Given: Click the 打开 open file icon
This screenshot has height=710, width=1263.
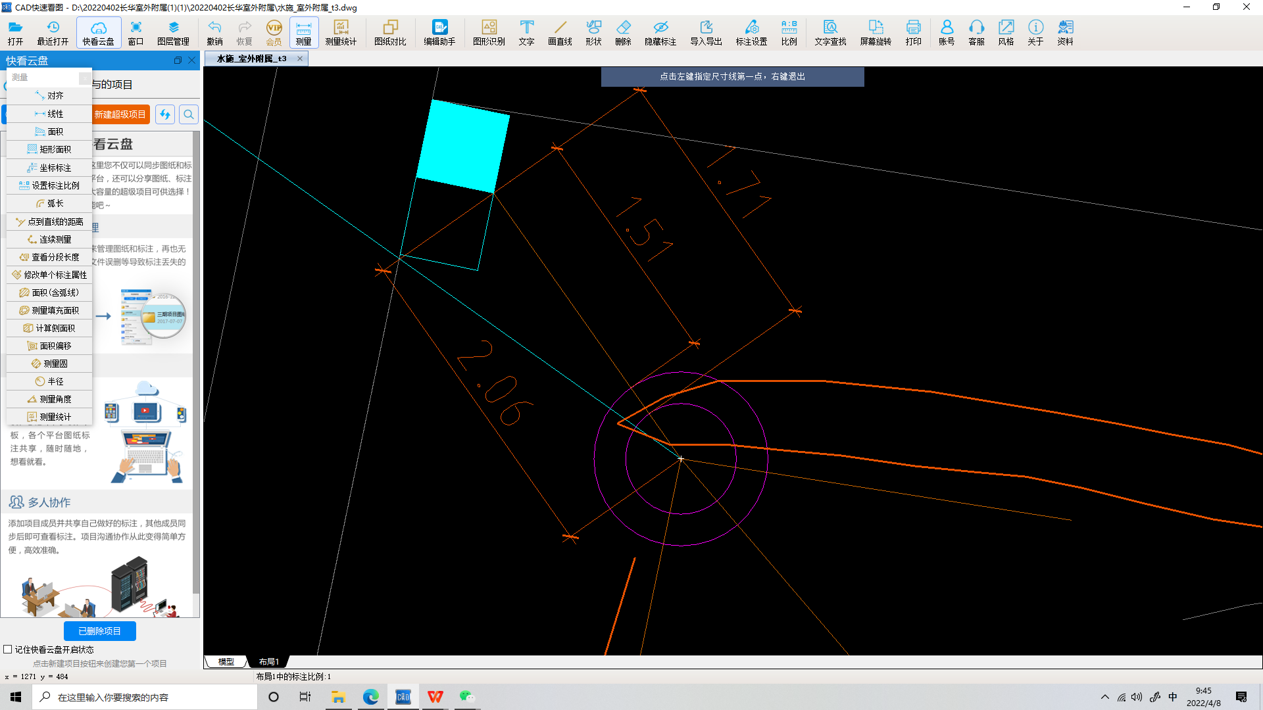Looking at the screenshot, I should (x=15, y=32).
